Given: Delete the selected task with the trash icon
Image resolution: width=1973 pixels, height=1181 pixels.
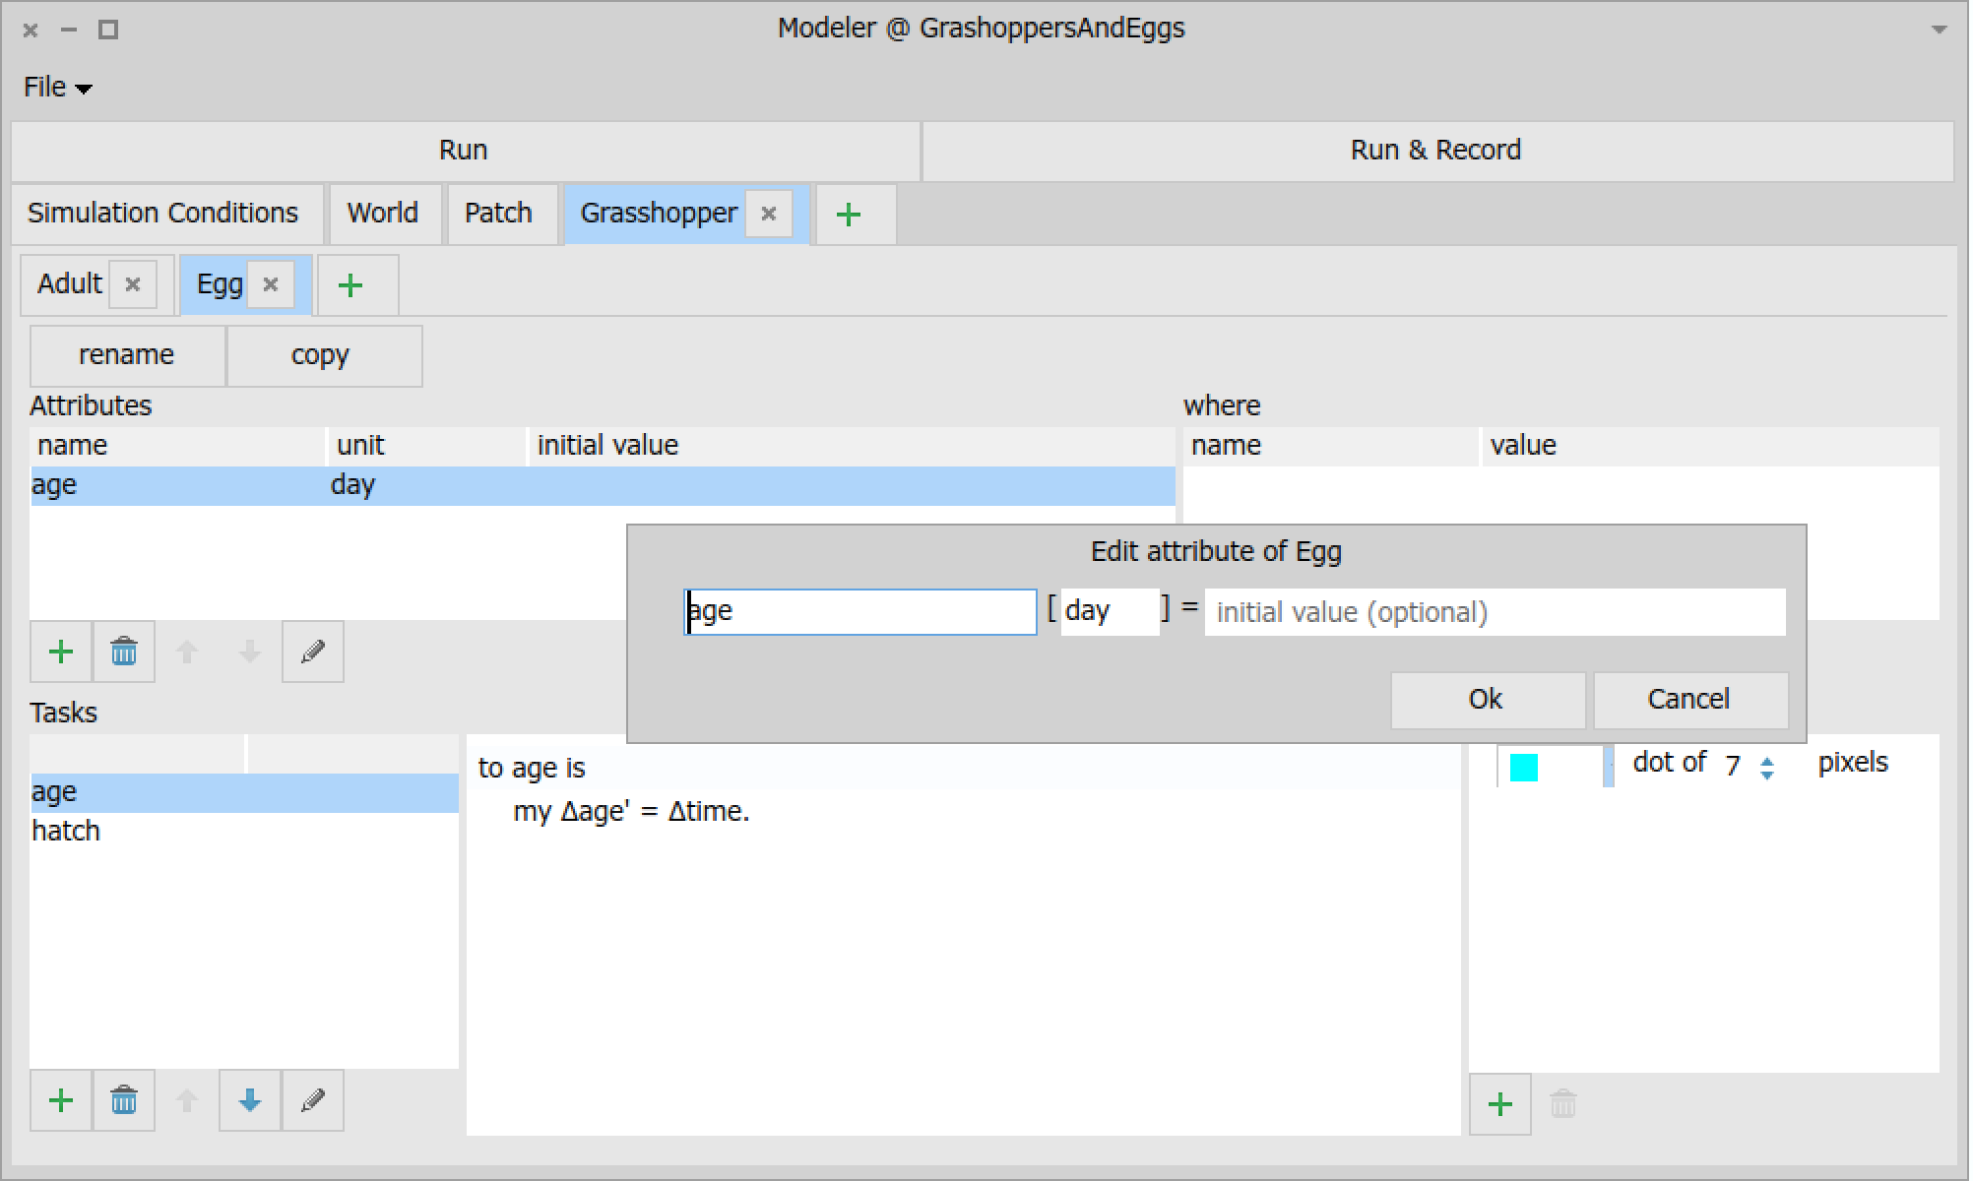Looking at the screenshot, I should click(x=124, y=1100).
